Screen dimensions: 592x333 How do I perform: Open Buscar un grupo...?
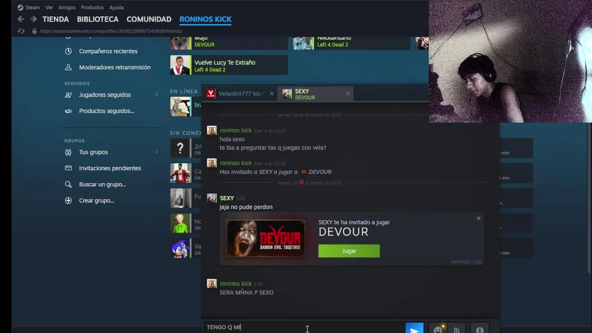[102, 185]
